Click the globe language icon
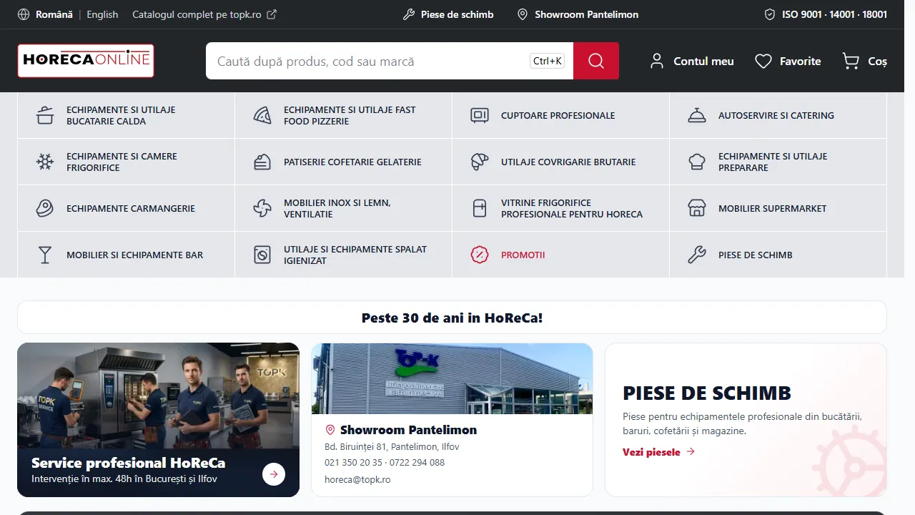Viewport: 915px width, 515px height. (24, 14)
